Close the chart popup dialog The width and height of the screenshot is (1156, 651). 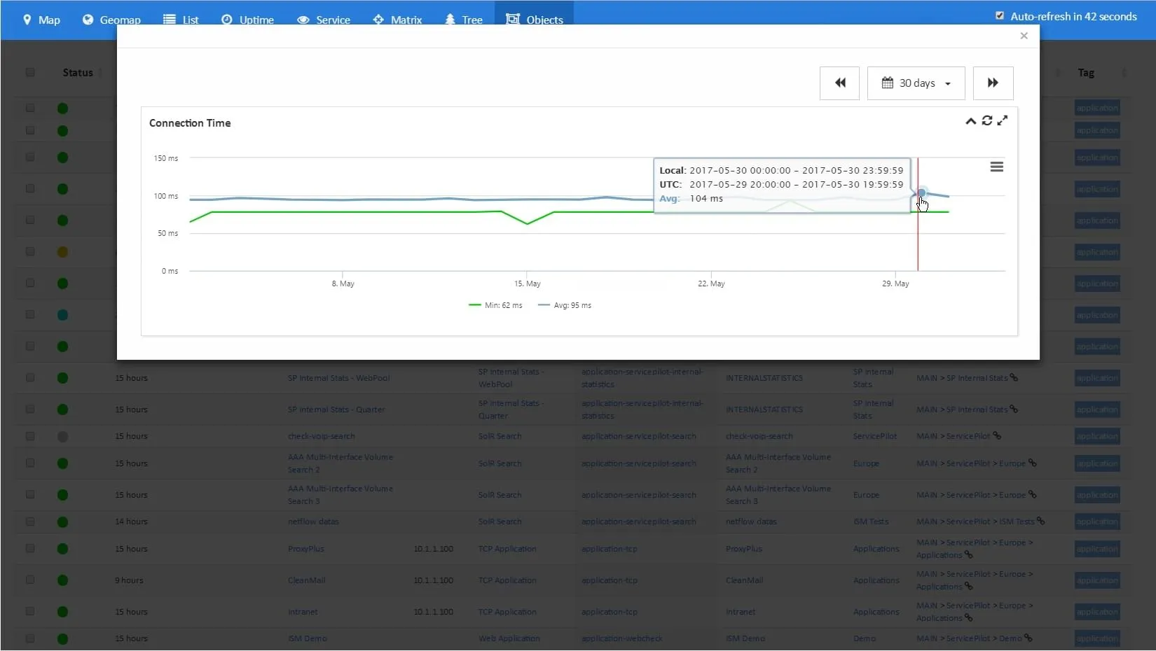point(1024,36)
